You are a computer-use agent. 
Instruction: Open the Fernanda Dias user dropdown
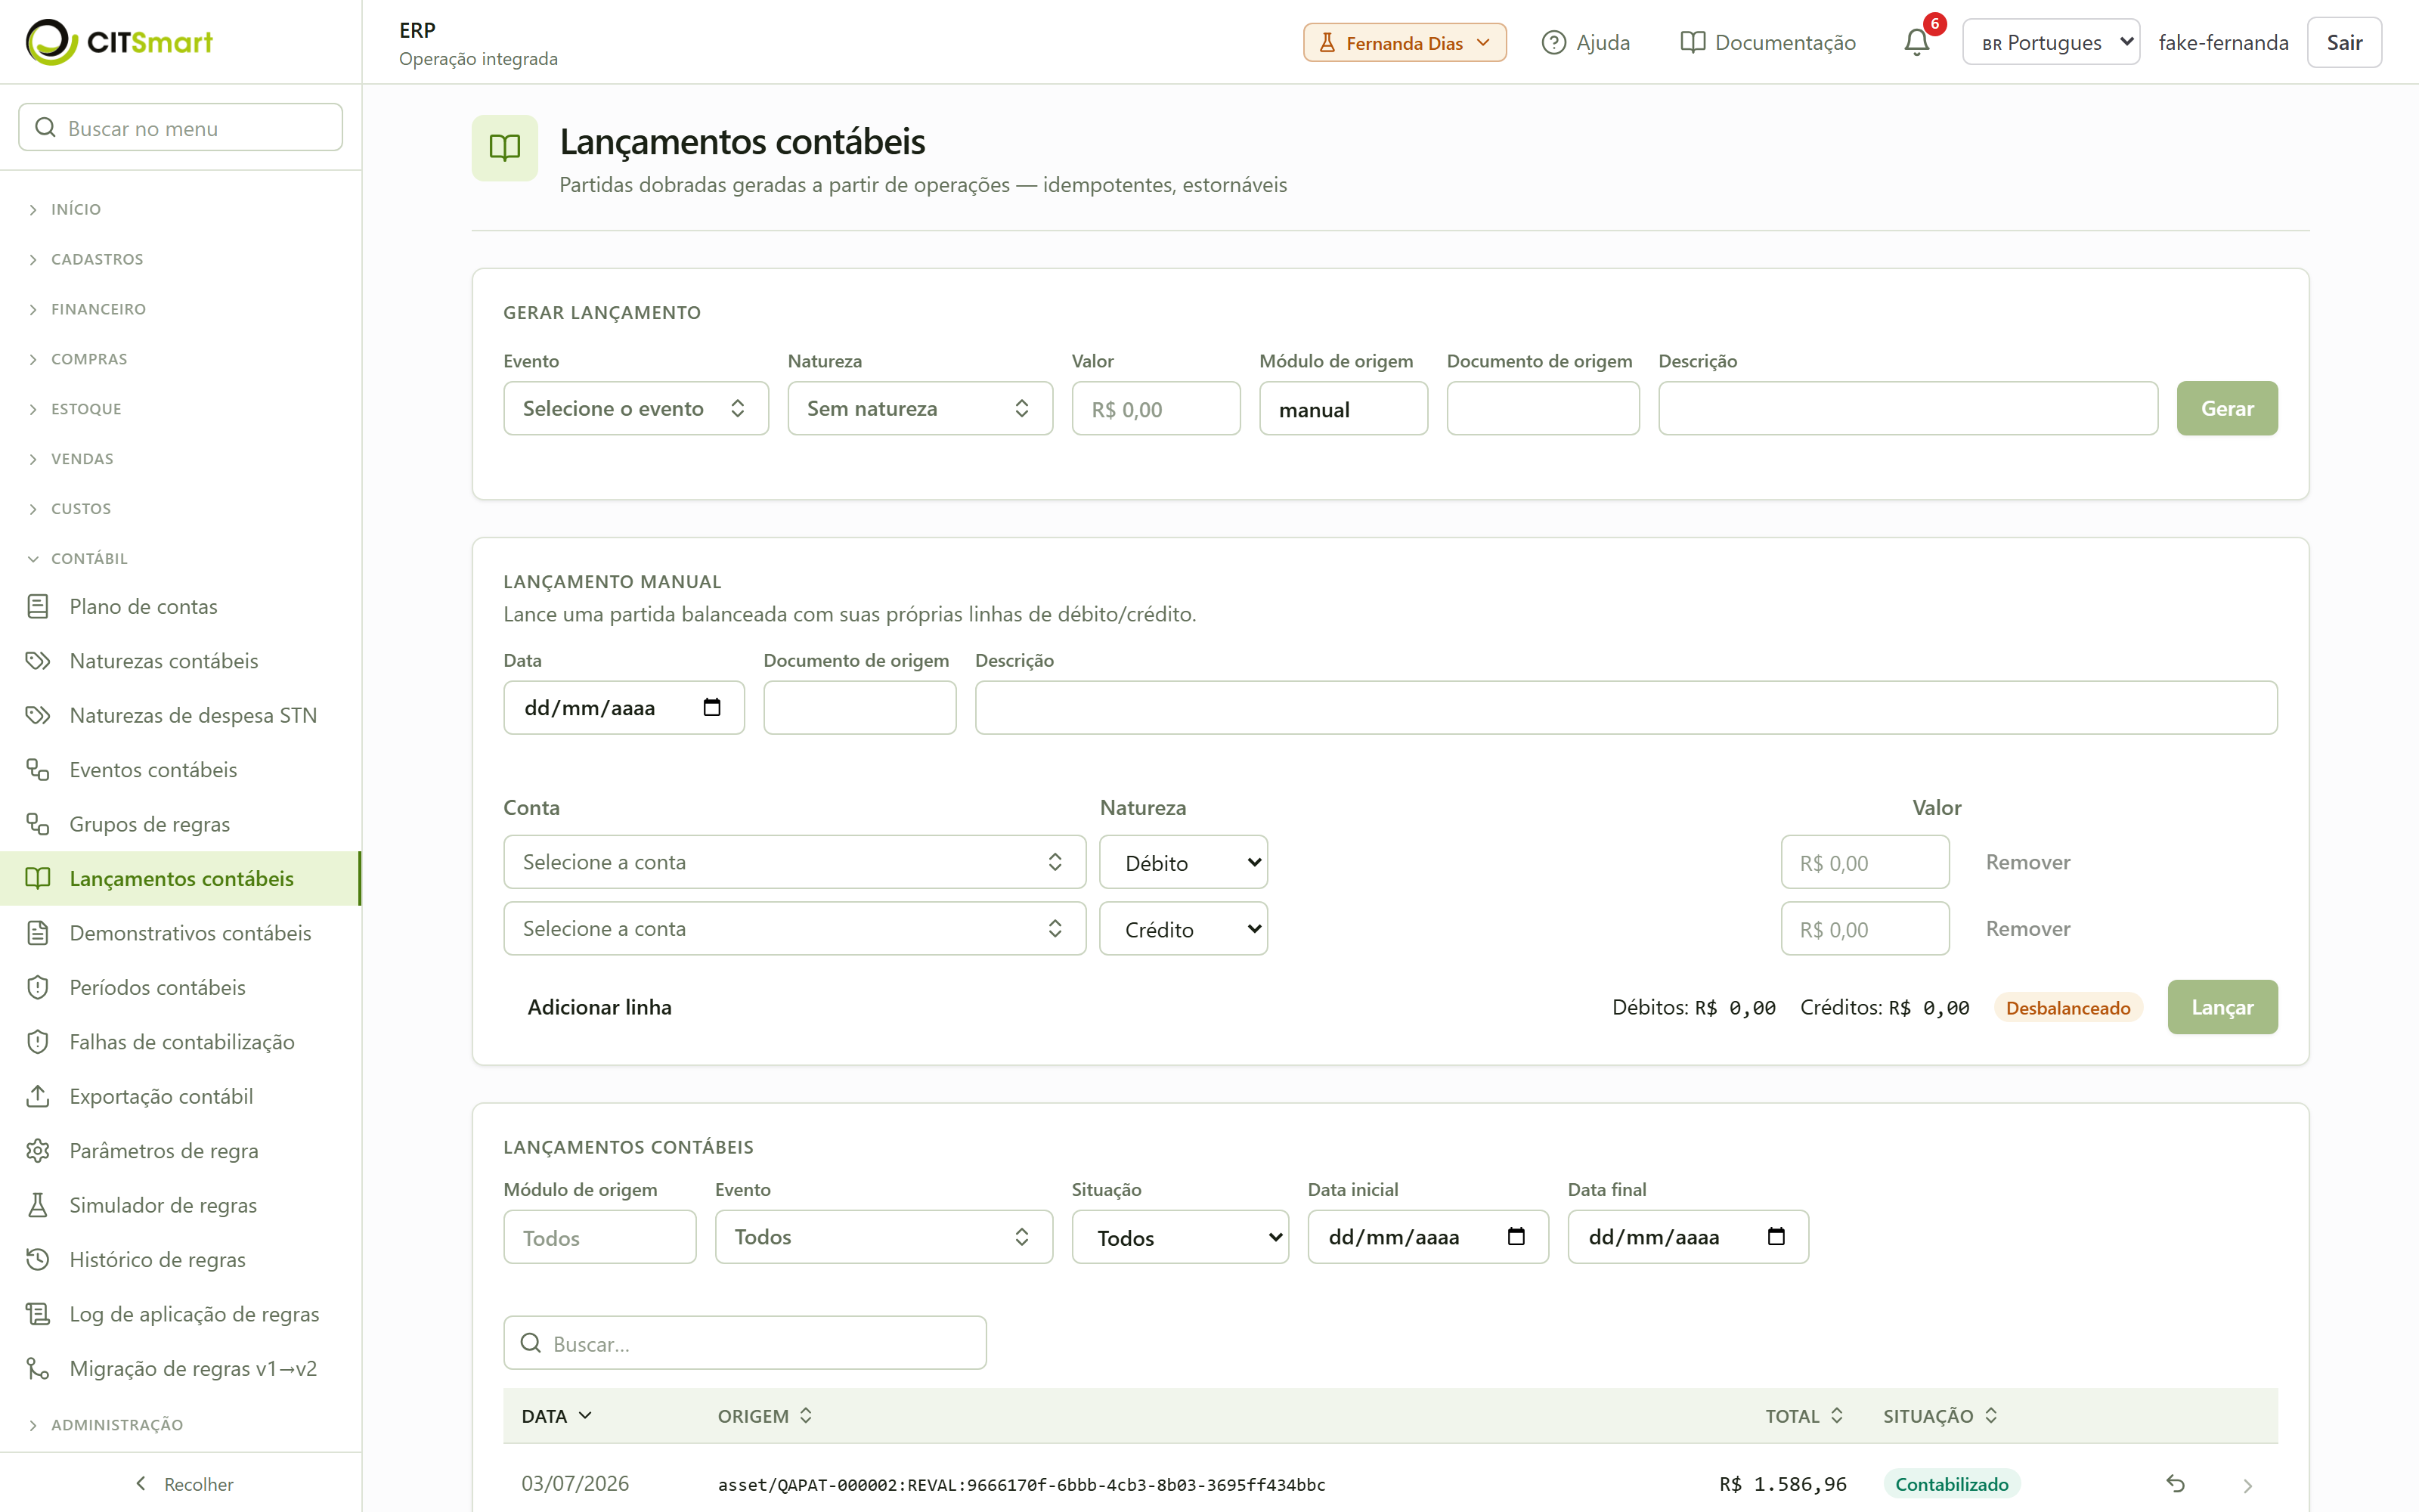pyautogui.click(x=1405, y=42)
